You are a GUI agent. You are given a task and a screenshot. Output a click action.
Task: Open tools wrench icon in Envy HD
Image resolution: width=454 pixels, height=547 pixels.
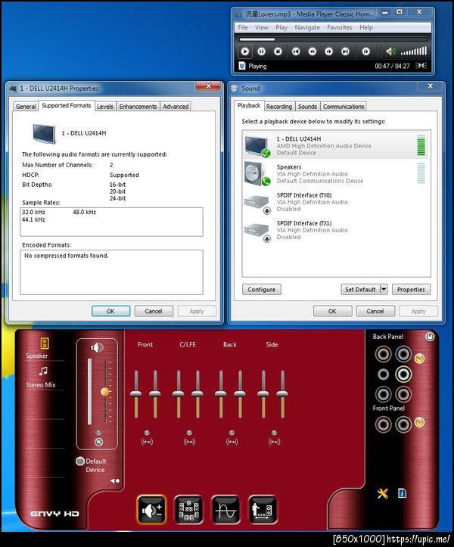383,493
